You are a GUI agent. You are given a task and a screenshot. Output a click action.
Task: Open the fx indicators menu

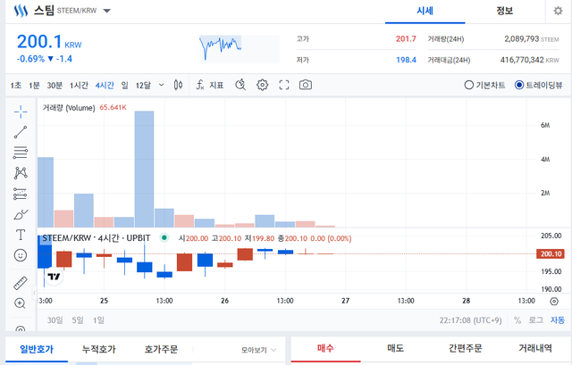click(x=200, y=85)
